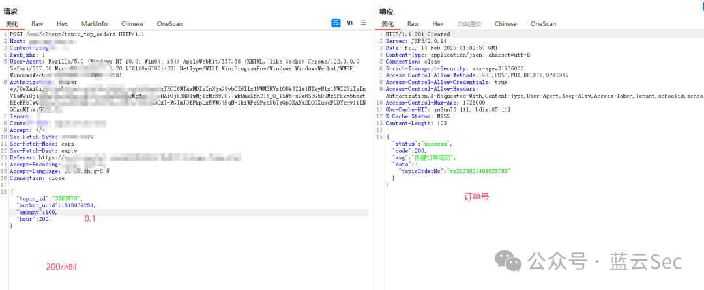Click the Access-Control-Allow-Methods header
This screenshot has width=704, height=290.
(x=477, y=75)
